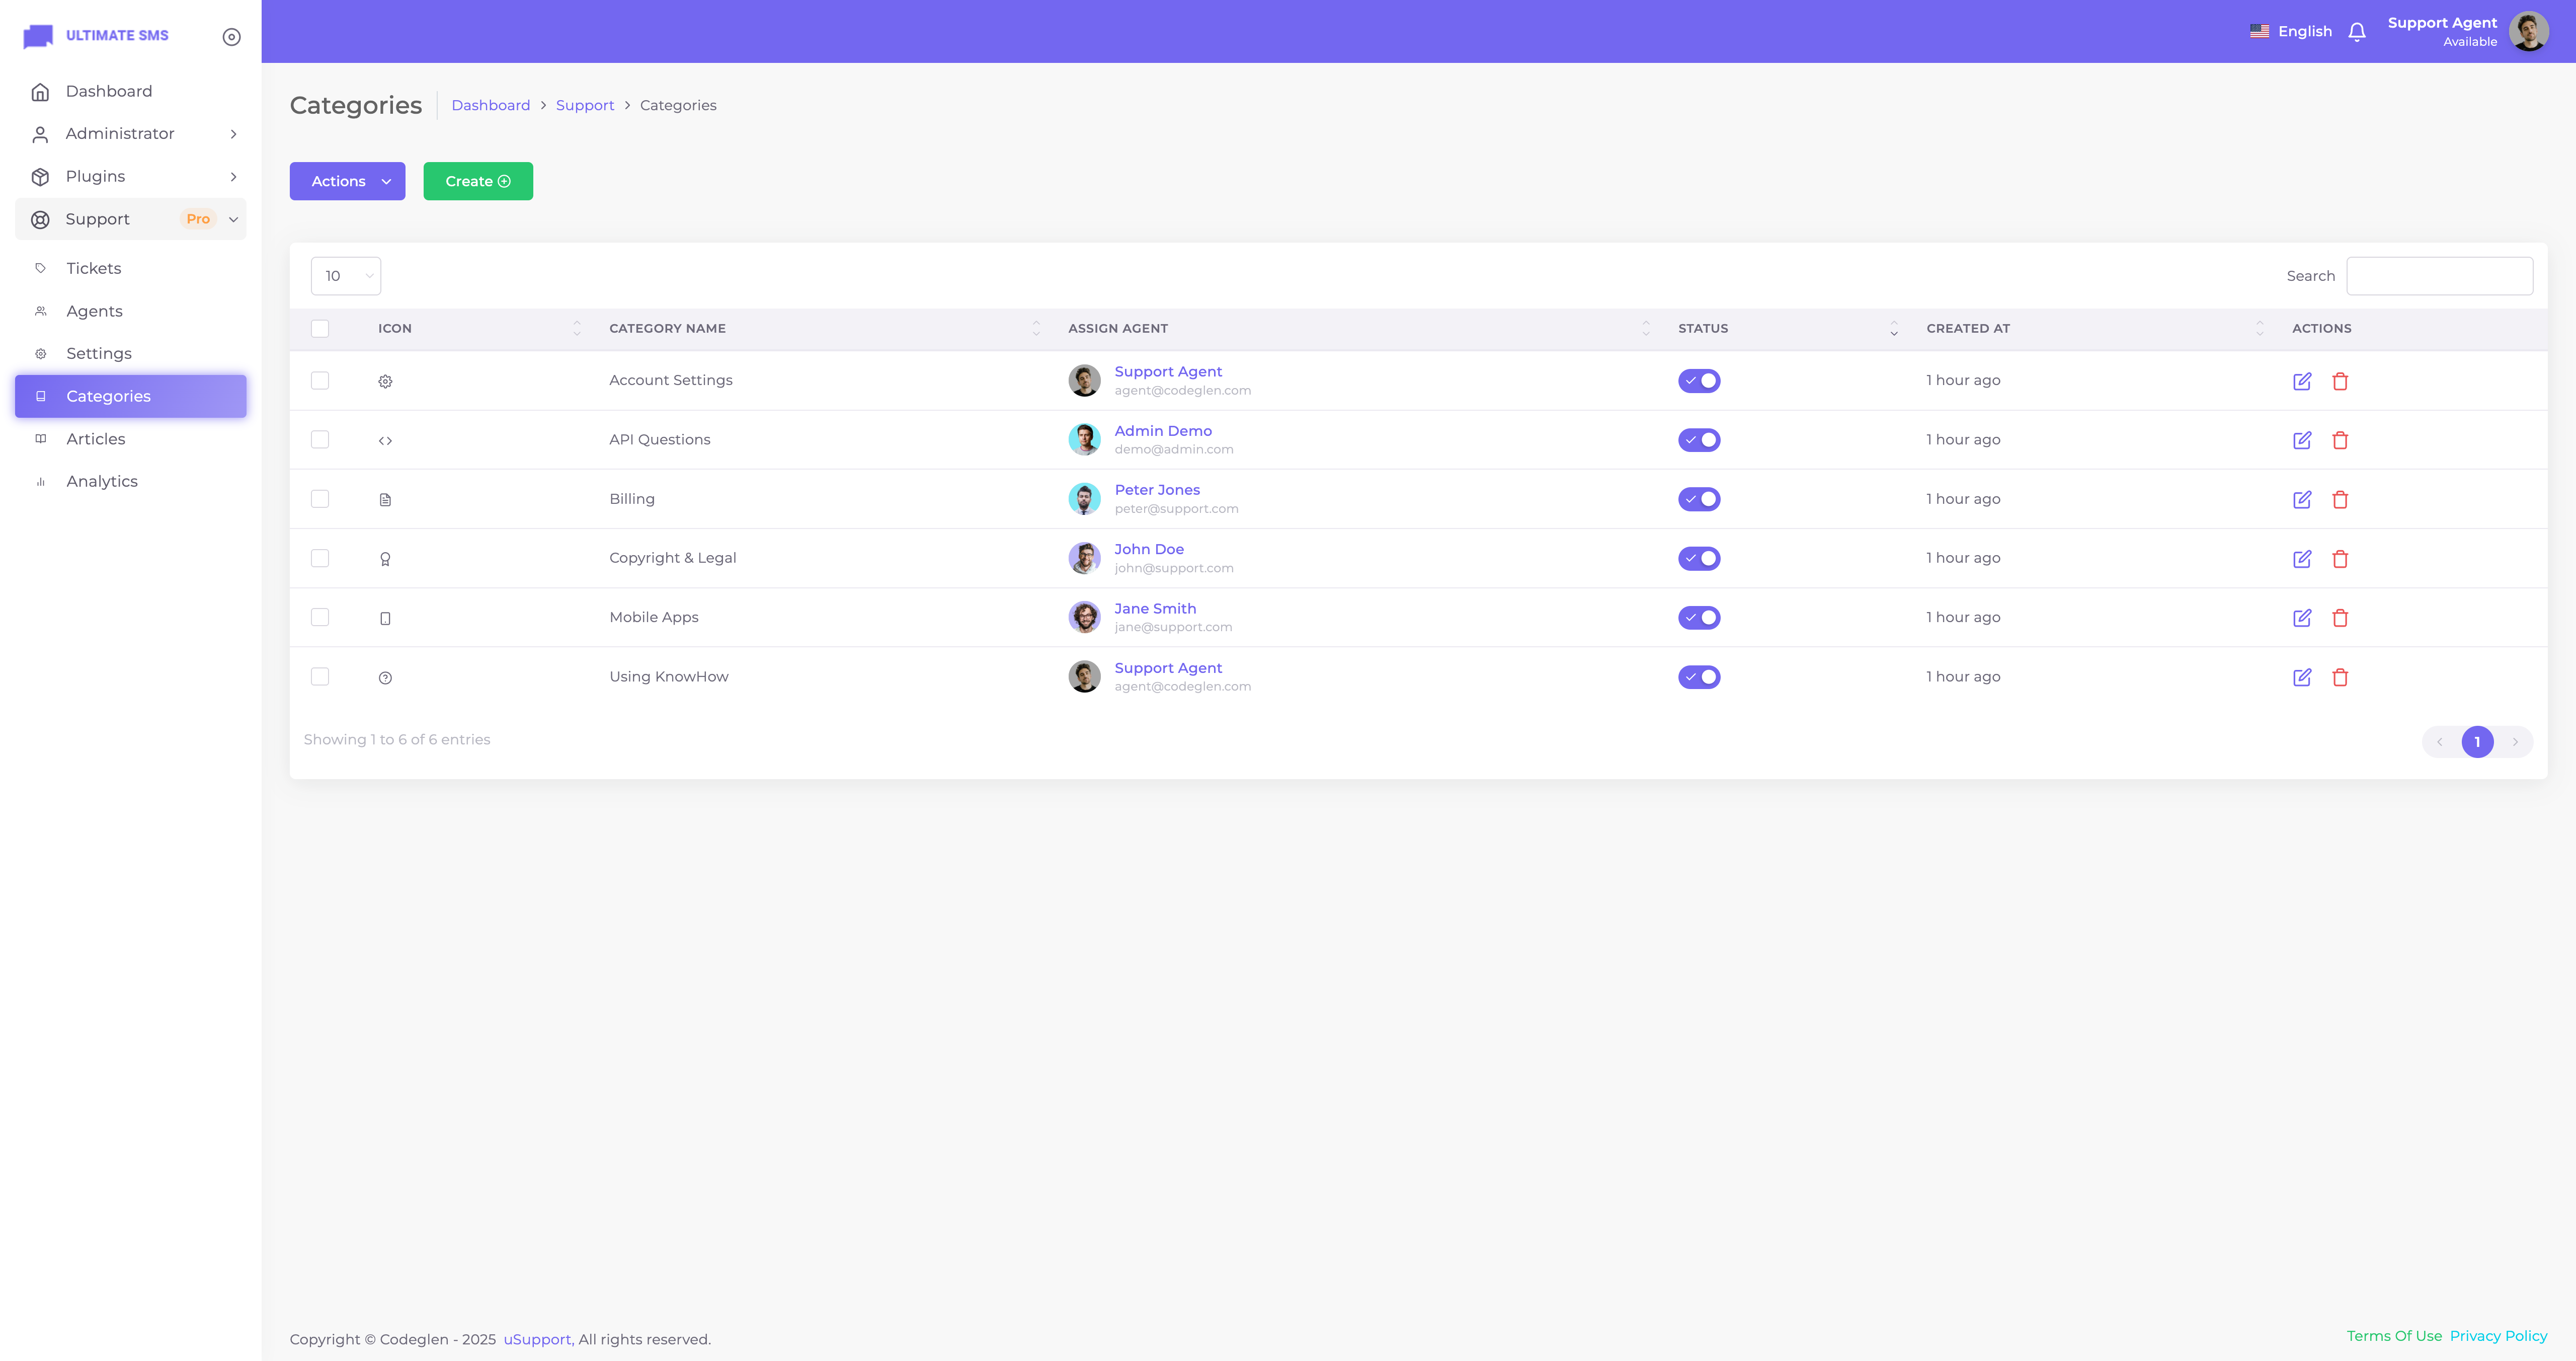Click the green Create button
The height and width of the screenshot is (1361, 2576).
click(478, 181)
